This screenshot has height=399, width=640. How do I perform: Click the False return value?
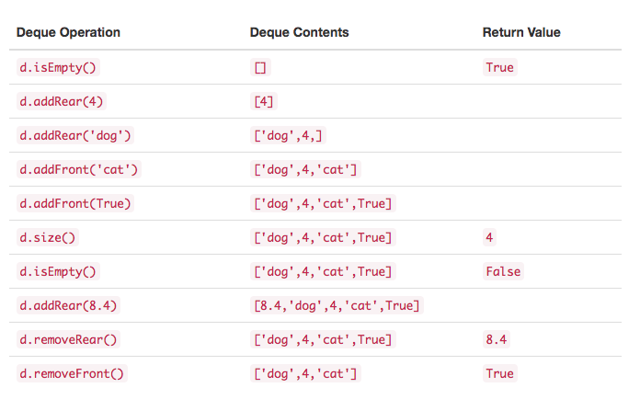tap(502, 271)
